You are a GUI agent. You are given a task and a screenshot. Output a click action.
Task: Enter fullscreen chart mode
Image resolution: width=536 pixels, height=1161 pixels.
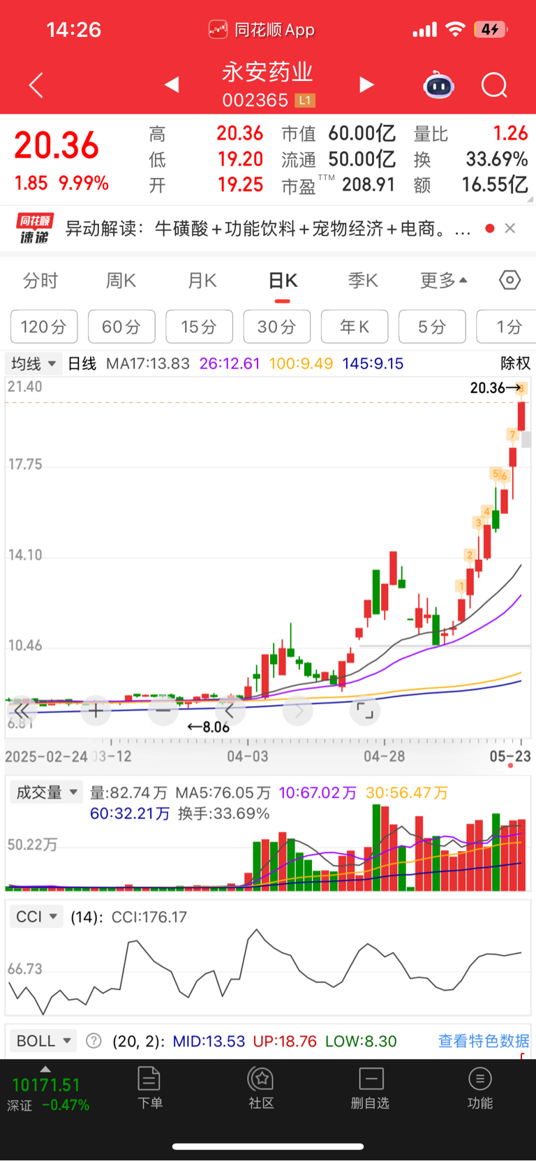365,711
